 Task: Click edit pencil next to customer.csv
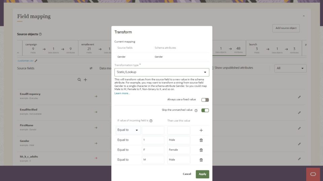coord(36,61)
